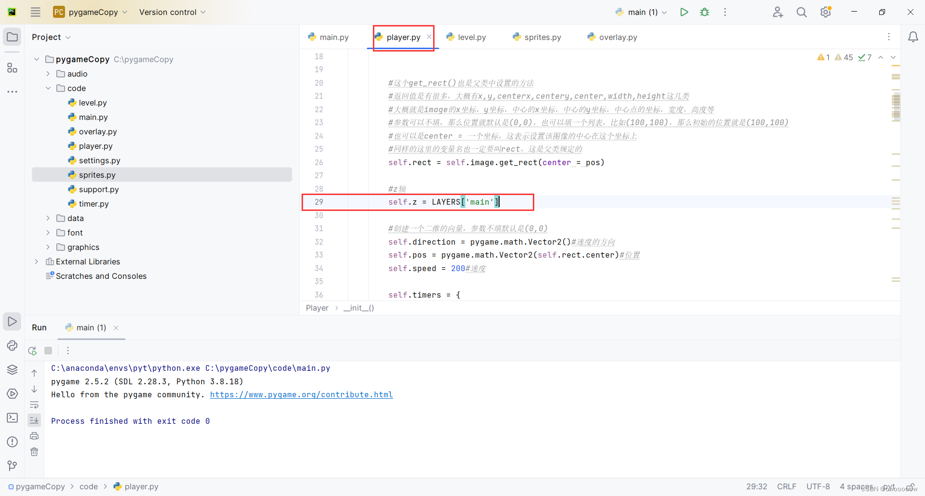The height and width of the screenshot is (496, 925).
Task: Open Scratches and Consoles node
Action: point(96,276)
